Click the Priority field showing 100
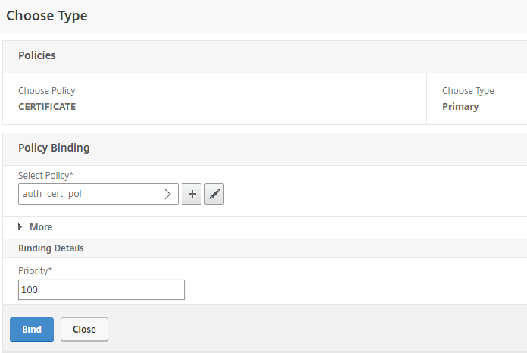Image resolution: width=527 pixels, height=353 pixels. tap(101, 290)
